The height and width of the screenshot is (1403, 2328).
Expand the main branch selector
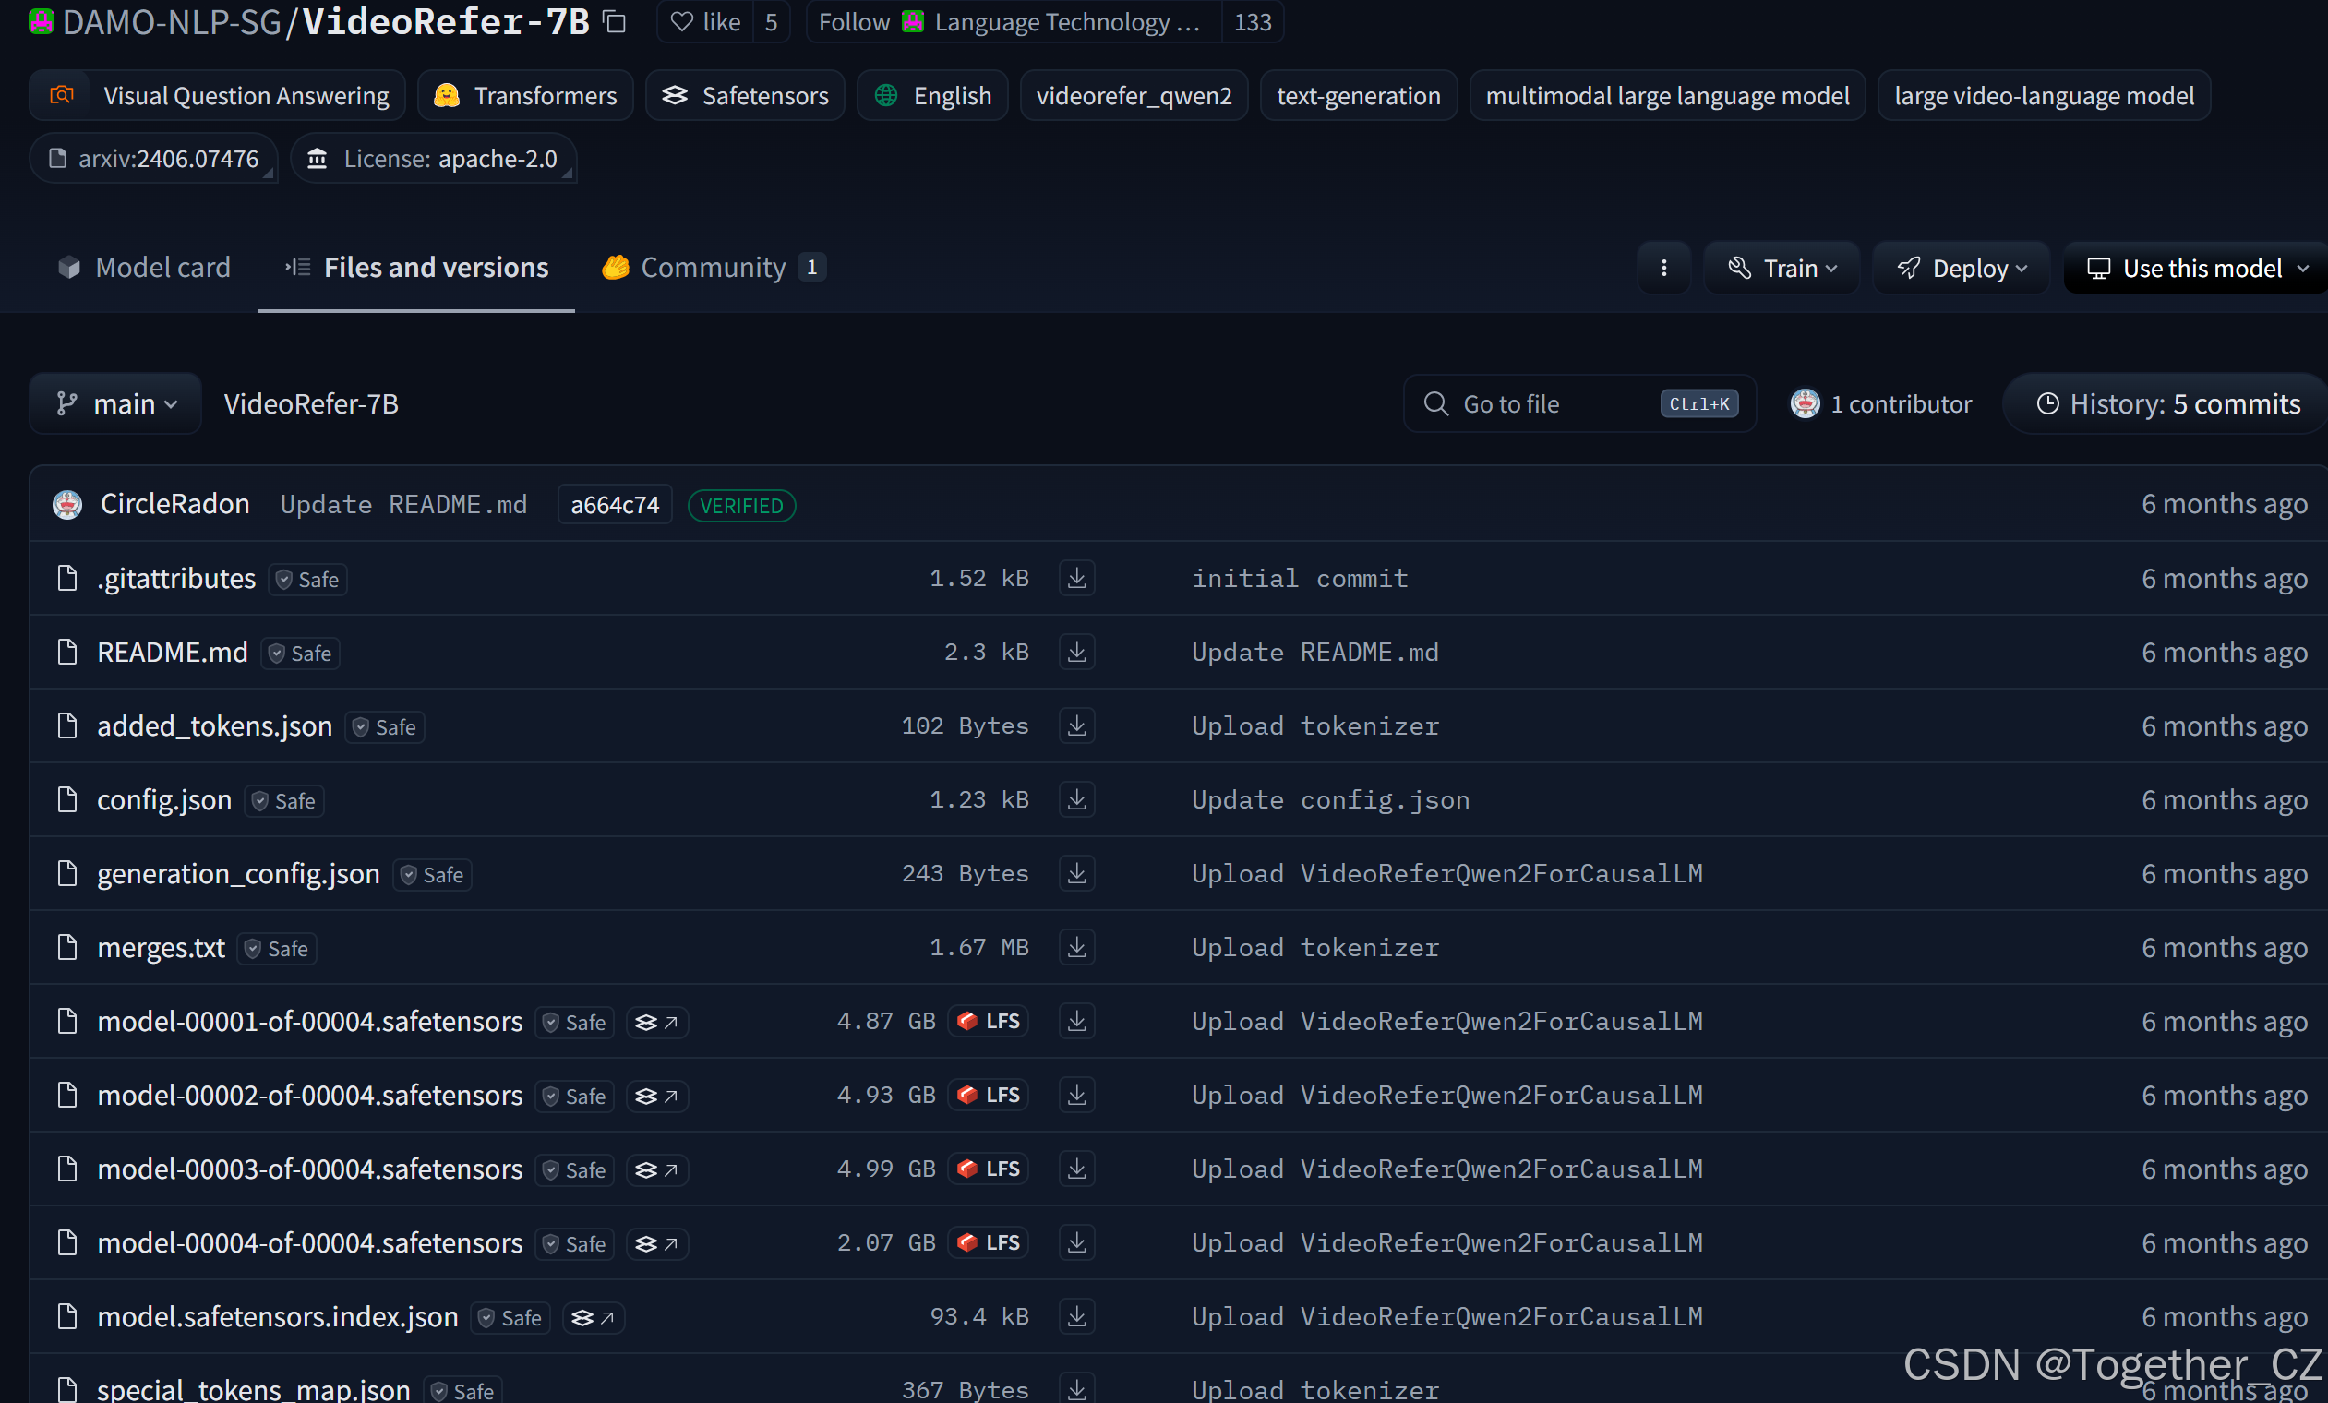115,404
